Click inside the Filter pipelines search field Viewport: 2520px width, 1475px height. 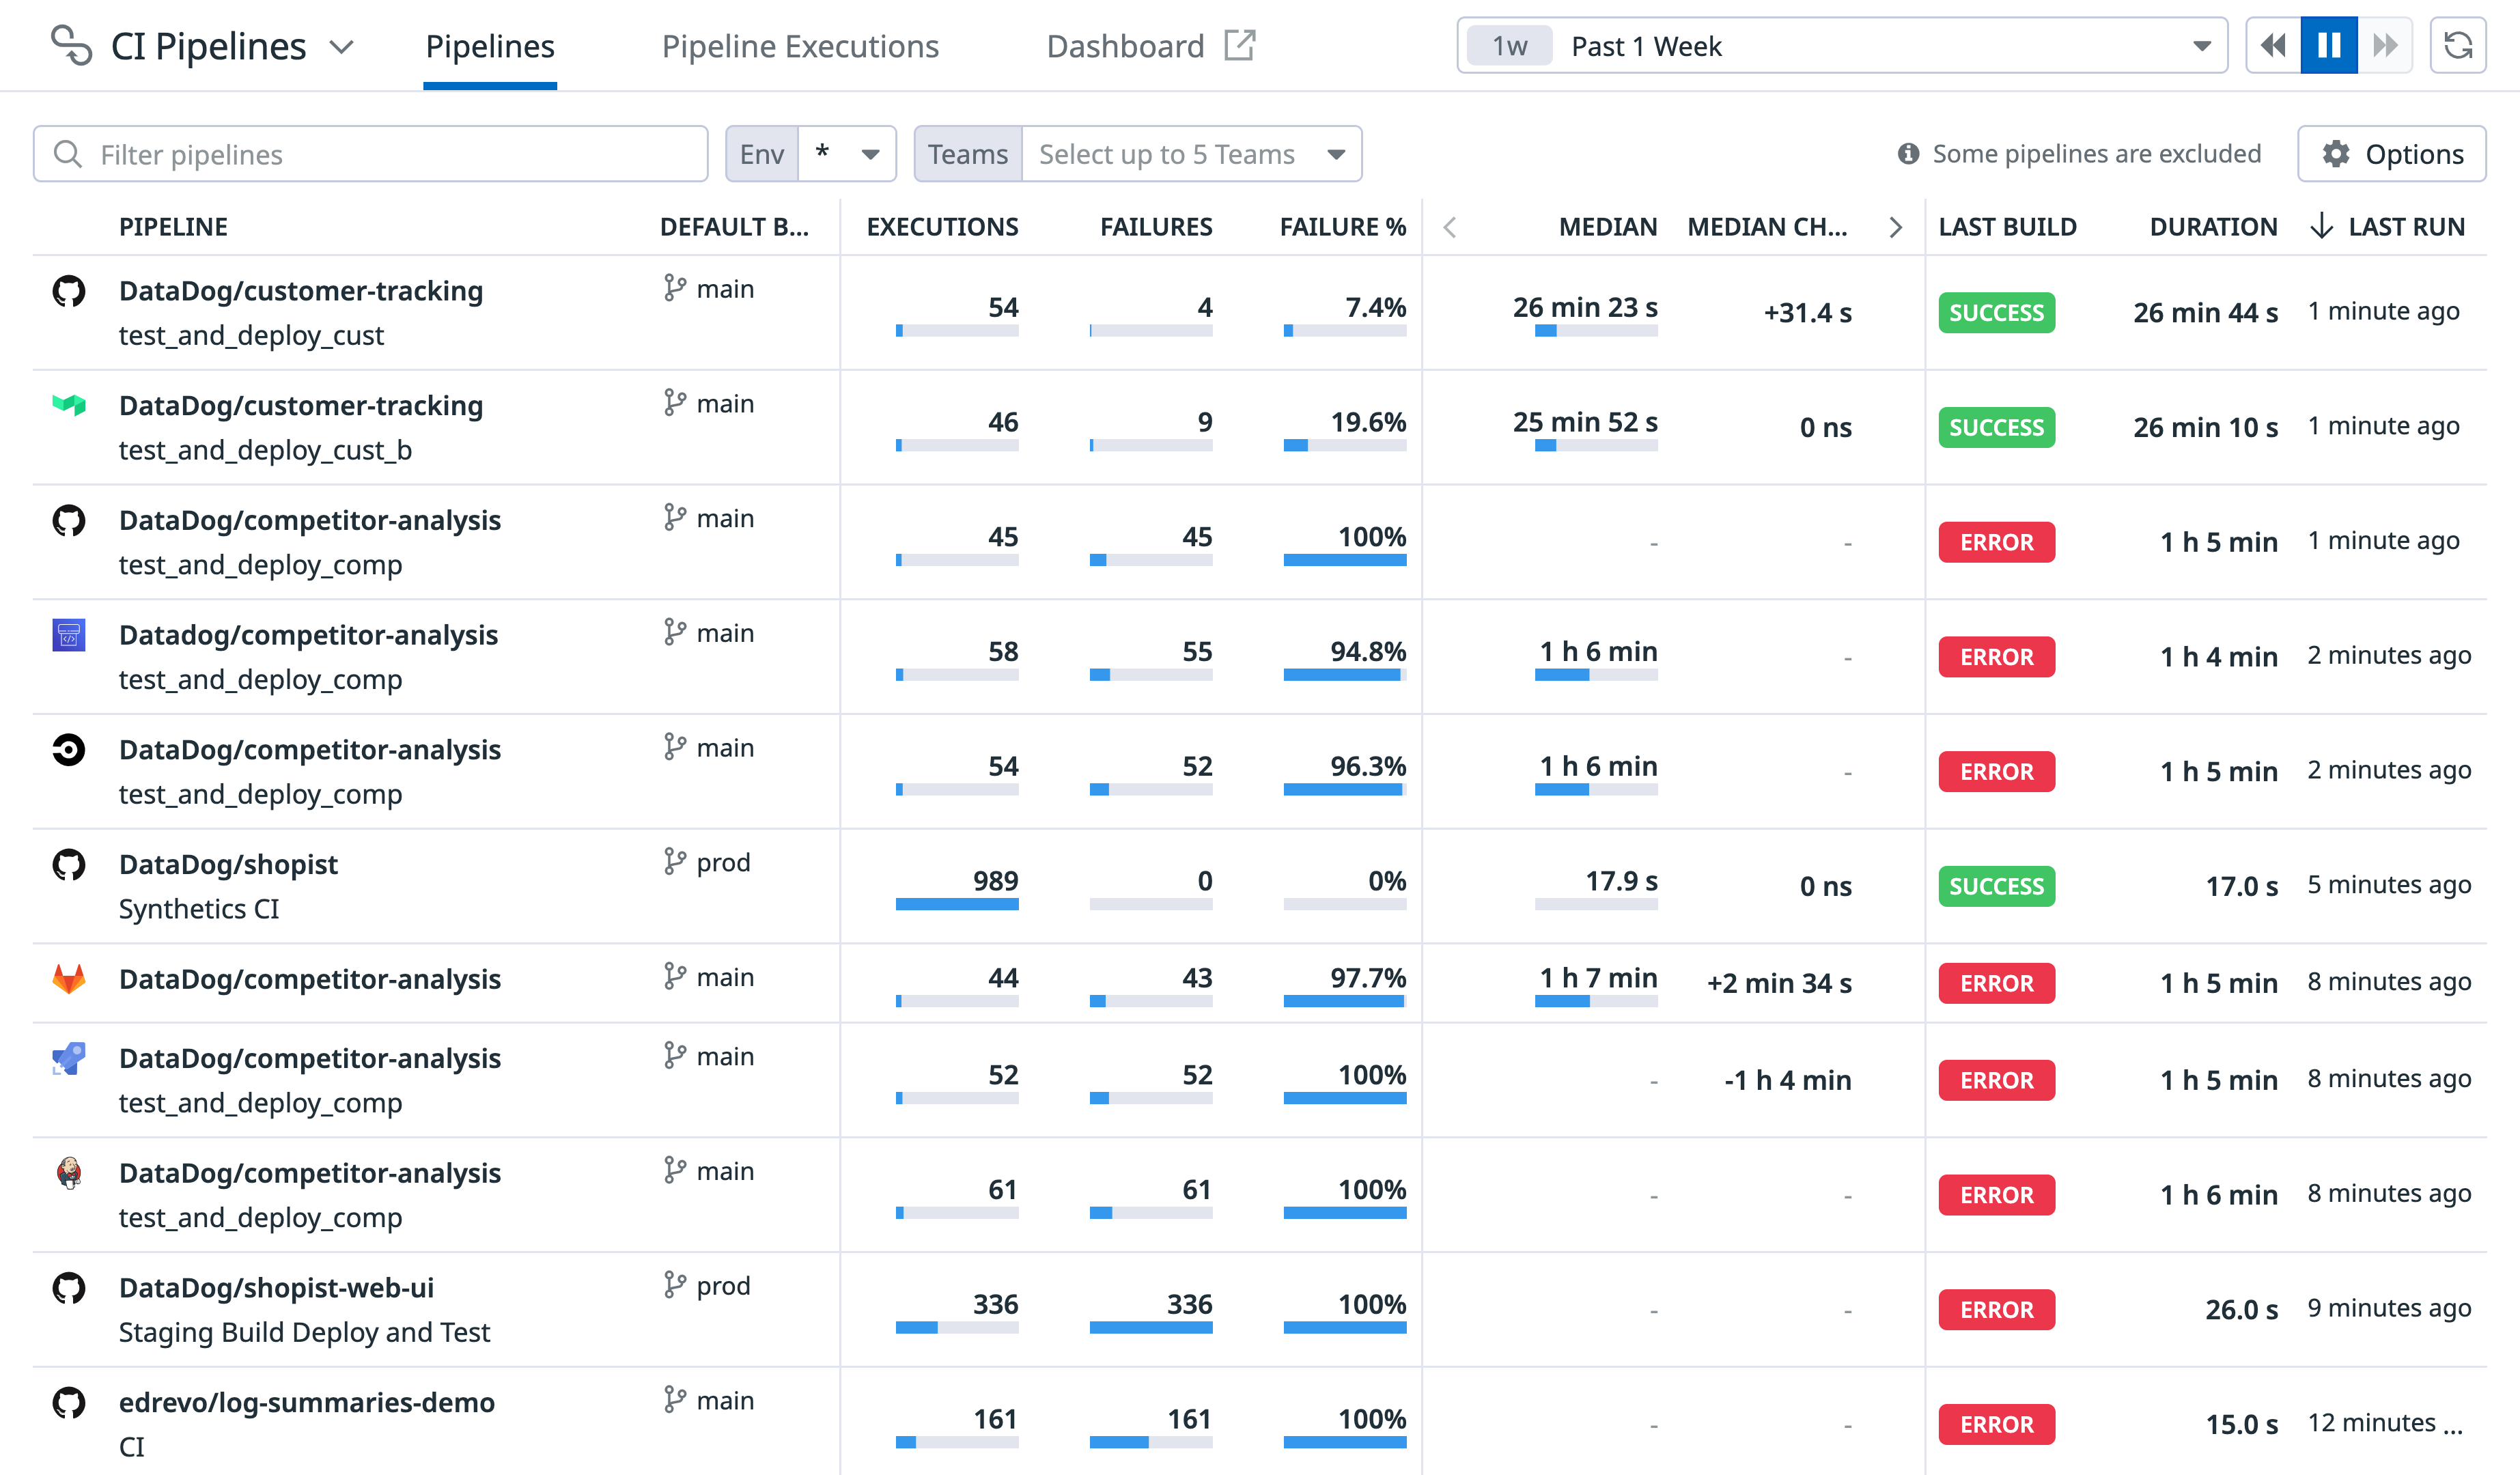370,153
